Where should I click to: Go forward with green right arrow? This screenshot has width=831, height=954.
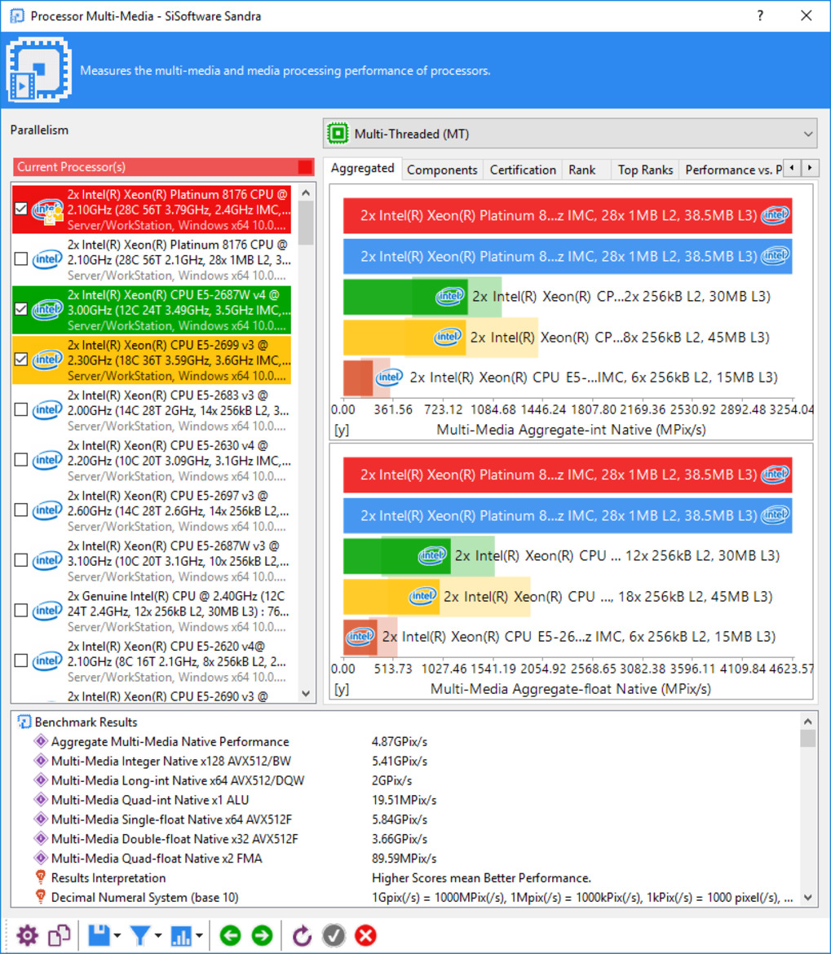(x=263, y=935)
